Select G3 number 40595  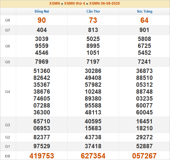point(93,121)
